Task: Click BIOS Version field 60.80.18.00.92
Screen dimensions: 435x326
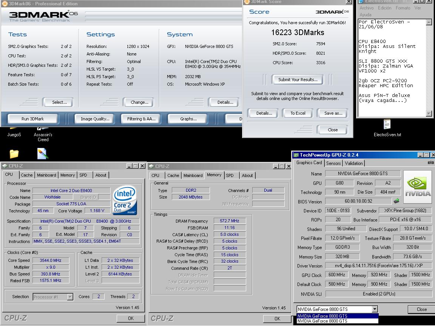Action: tap(358, 201)
